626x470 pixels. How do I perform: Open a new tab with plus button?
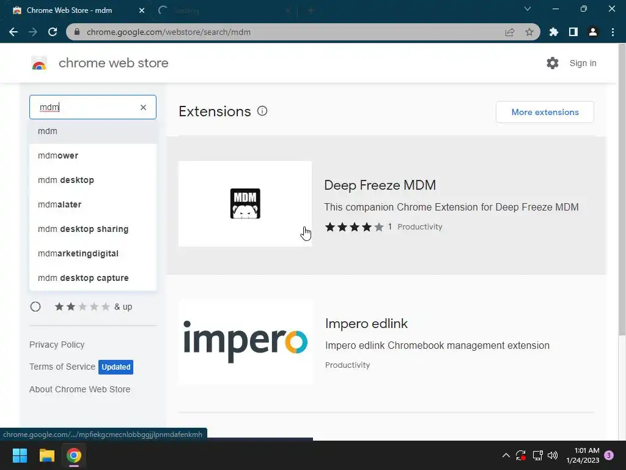coord(311,10)
